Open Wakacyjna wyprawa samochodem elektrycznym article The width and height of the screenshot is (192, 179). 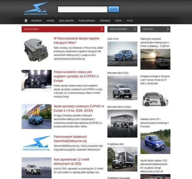[155, 43]
